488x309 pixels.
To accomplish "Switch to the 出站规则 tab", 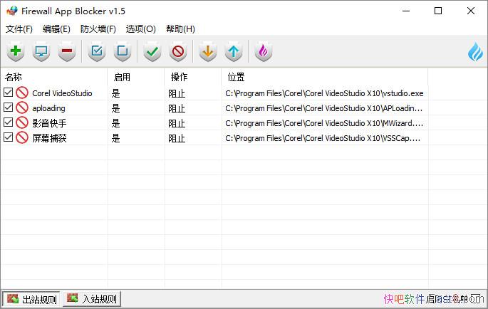I will 31,299.
